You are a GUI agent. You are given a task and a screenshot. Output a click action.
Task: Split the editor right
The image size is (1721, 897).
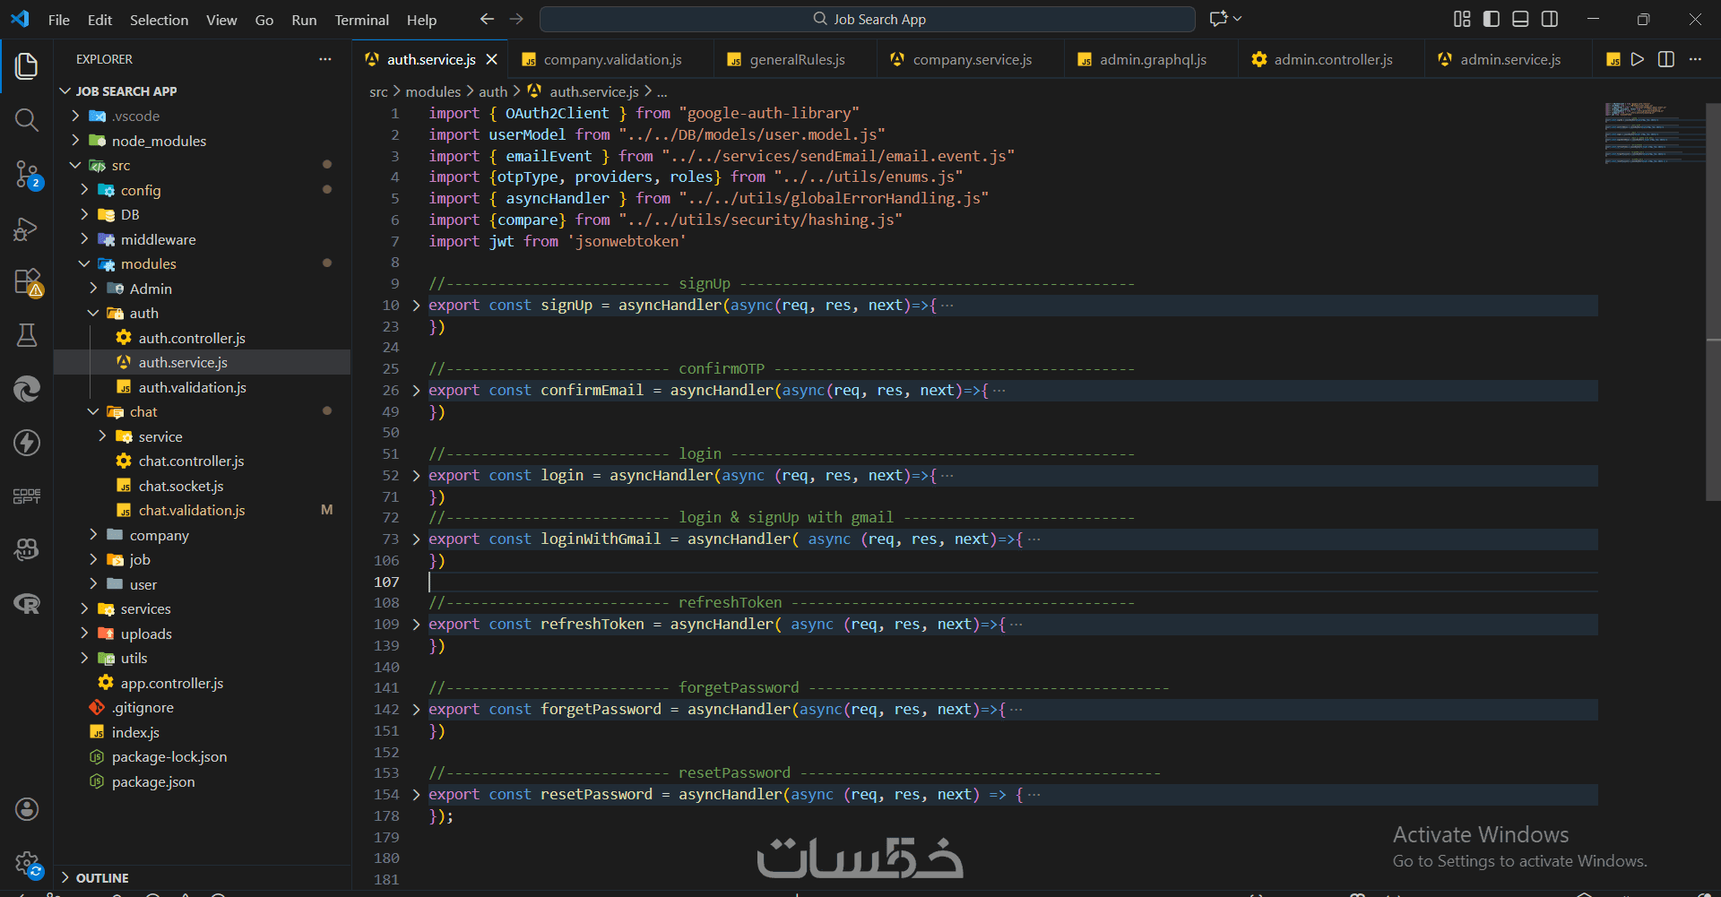(x=1666, y=59)
